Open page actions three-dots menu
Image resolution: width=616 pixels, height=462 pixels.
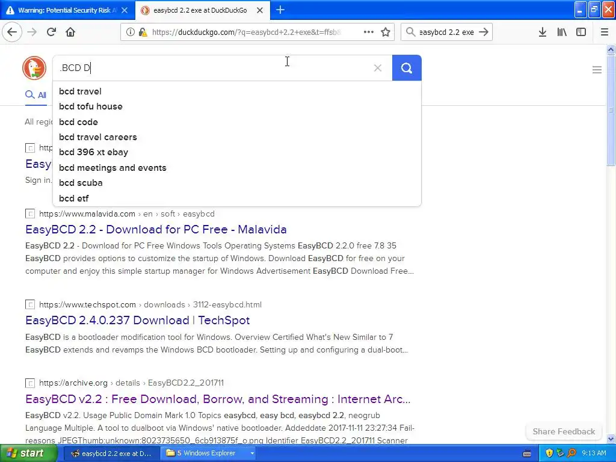coord(369,32)
